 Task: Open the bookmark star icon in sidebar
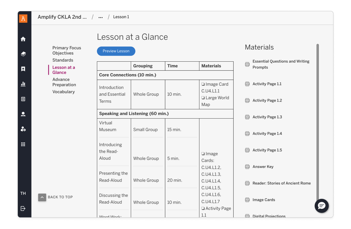[x=23, y=69]
